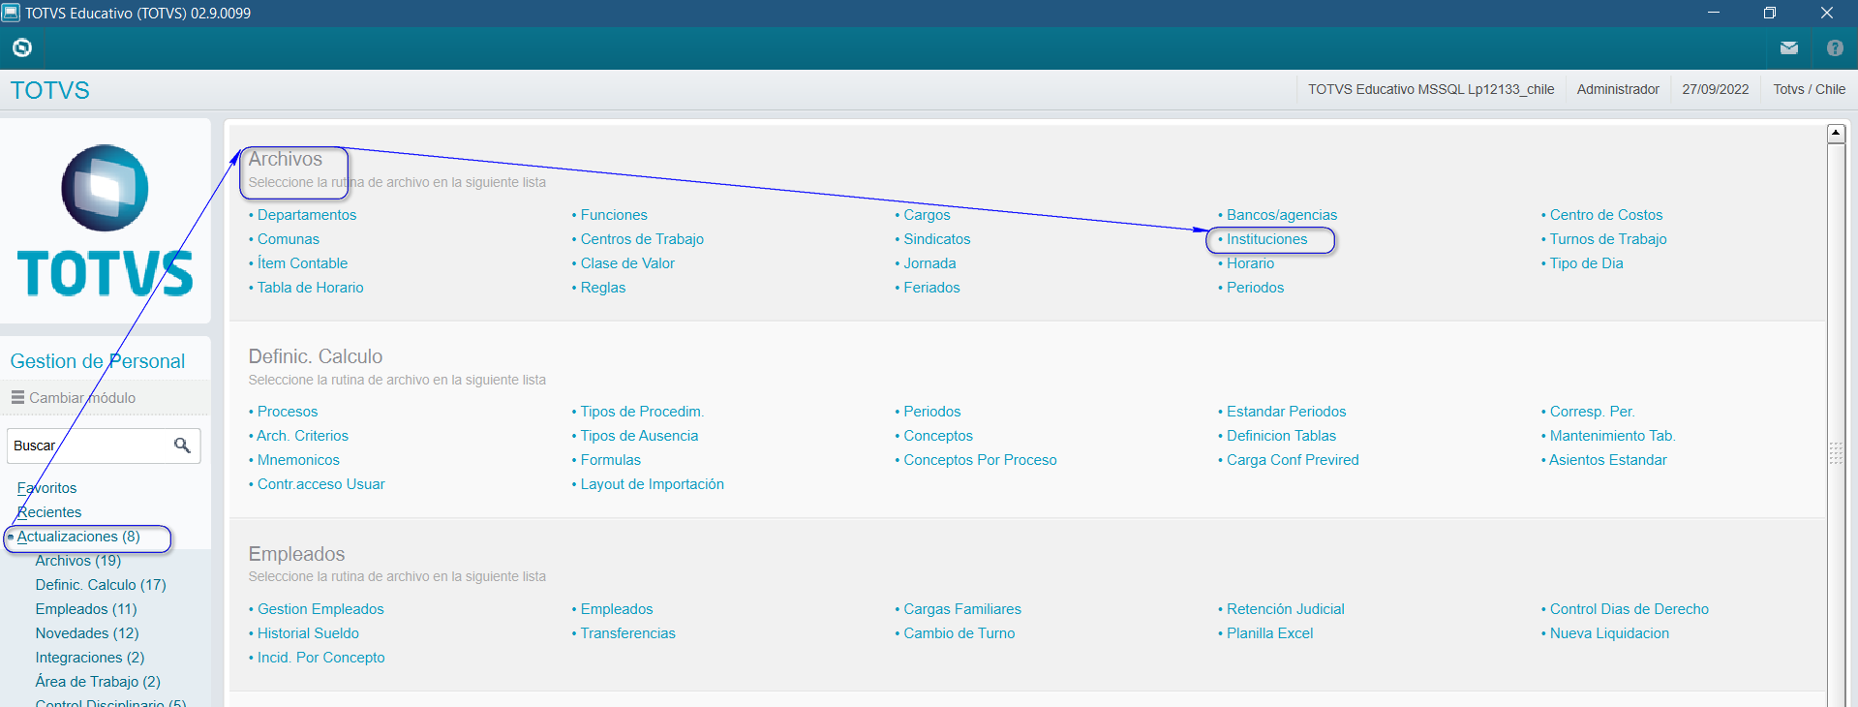The image size is (1858, 707).
Task: Open the Cargos routine
Action: 927,215
